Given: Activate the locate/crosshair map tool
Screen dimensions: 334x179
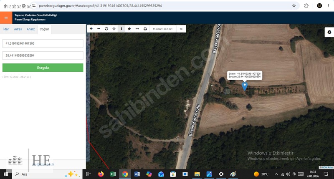Looking at the screenshot, I should 114,29.
